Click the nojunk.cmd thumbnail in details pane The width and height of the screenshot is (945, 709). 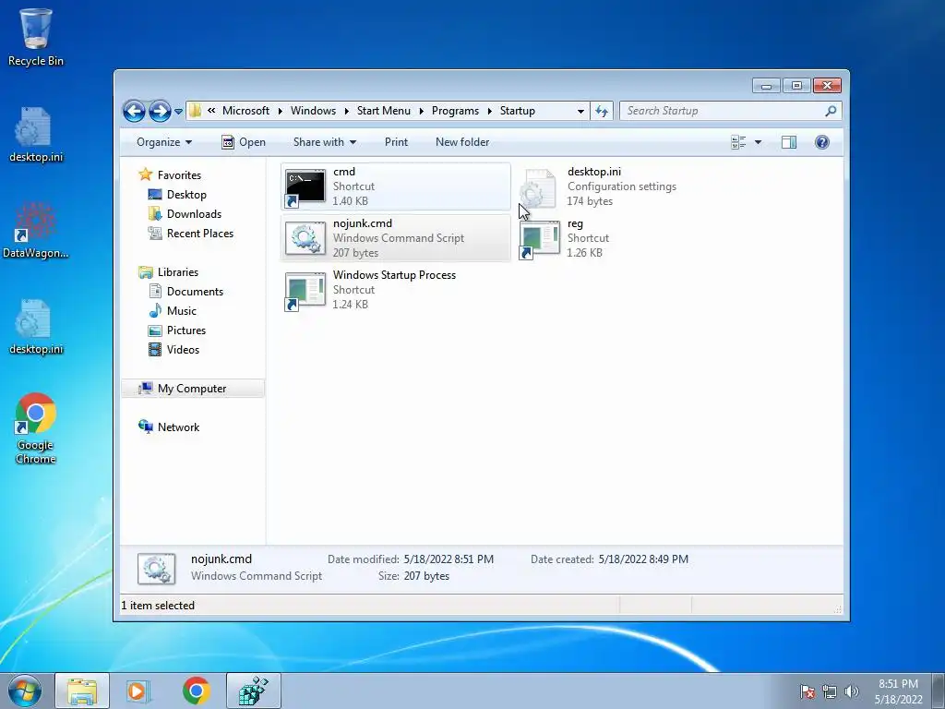click(157, 569)
